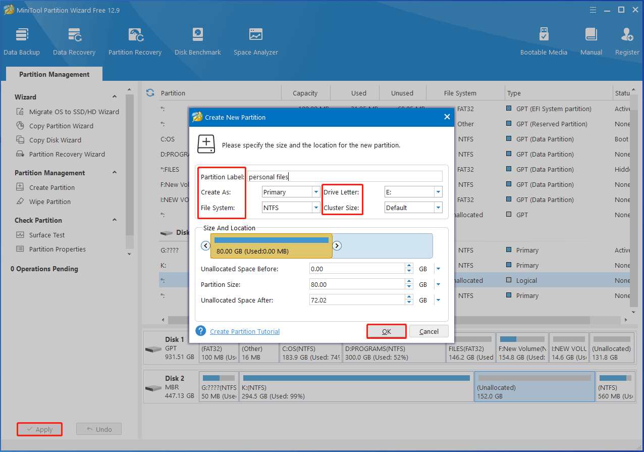
Task: Sort by Partition column header
Action: click(x=220, y=93)
